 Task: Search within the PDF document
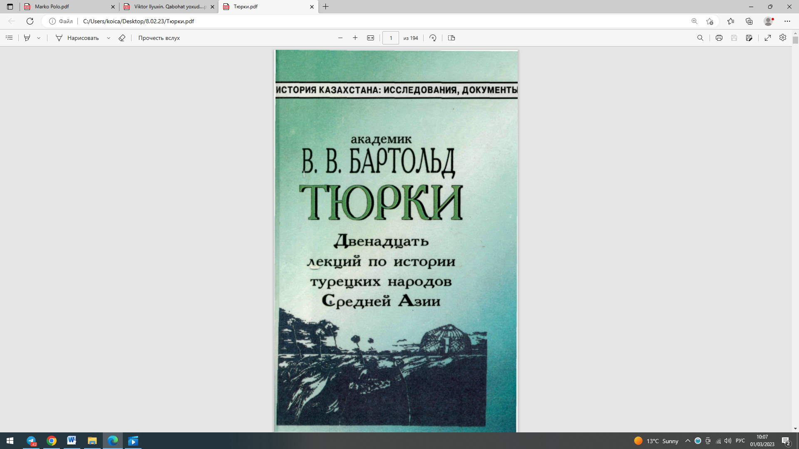coord(701,38)
